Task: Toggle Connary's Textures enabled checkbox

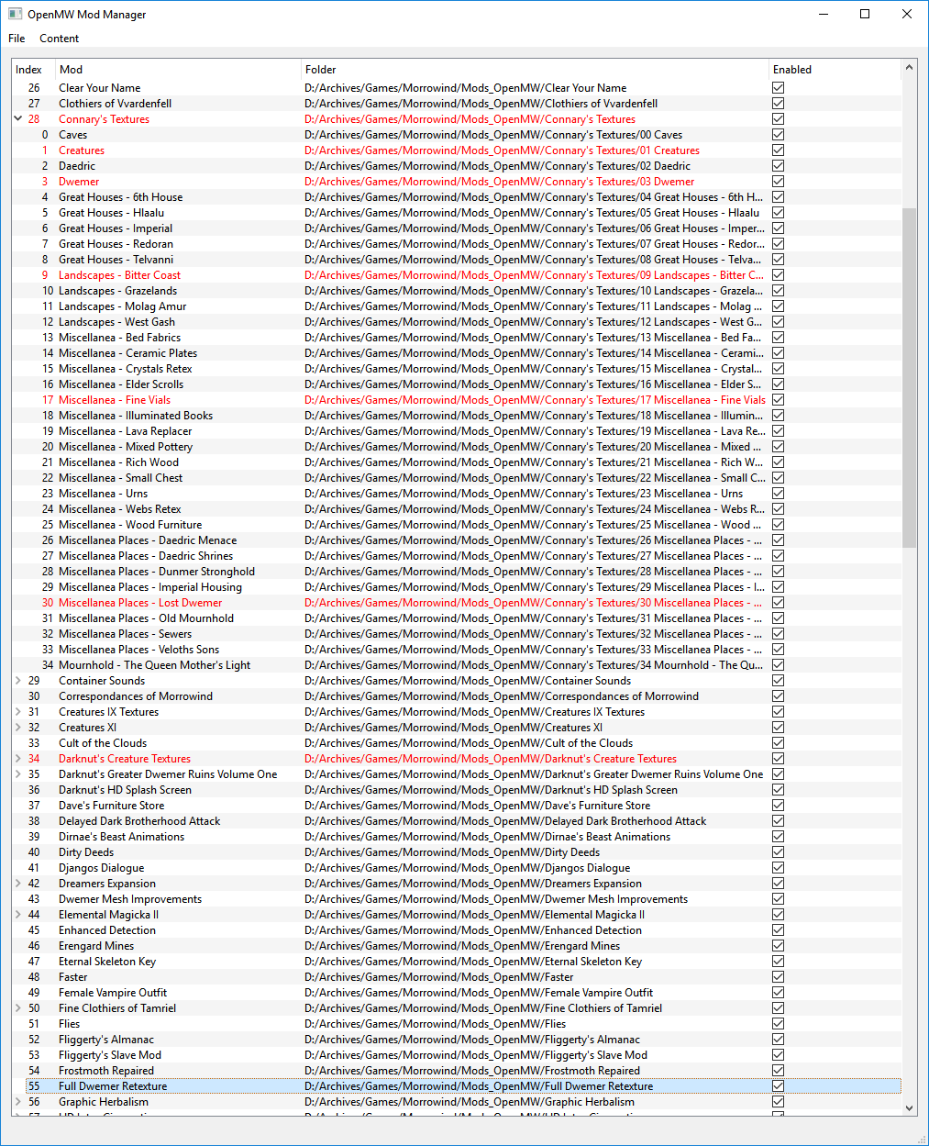Action: tap(778, 119)
